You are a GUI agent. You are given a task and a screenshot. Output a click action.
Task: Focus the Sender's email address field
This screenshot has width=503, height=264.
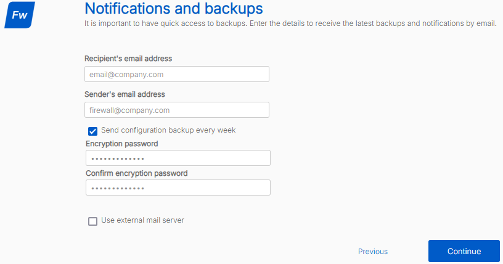click(177, 110)
